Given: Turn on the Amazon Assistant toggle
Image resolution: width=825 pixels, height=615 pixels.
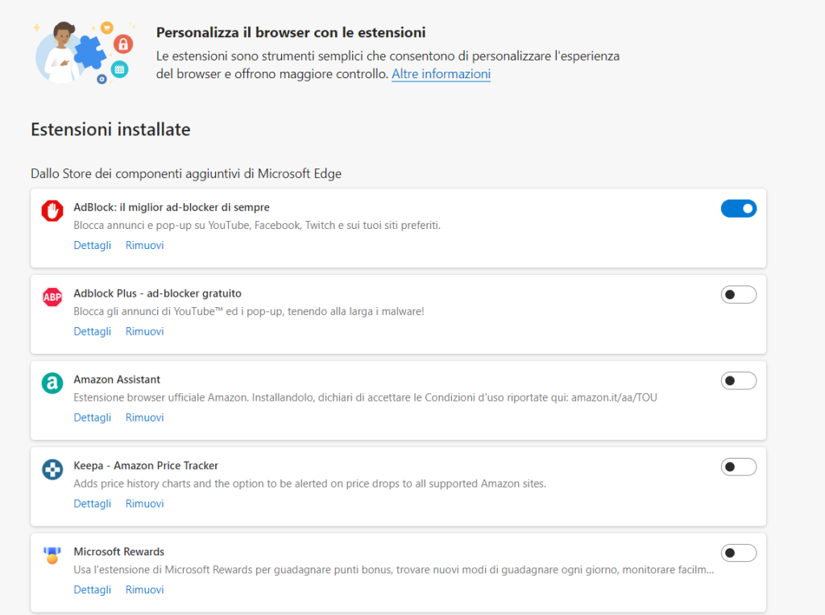Looking at the screenshot, I should pyautogui.click(x=738, y=381).
